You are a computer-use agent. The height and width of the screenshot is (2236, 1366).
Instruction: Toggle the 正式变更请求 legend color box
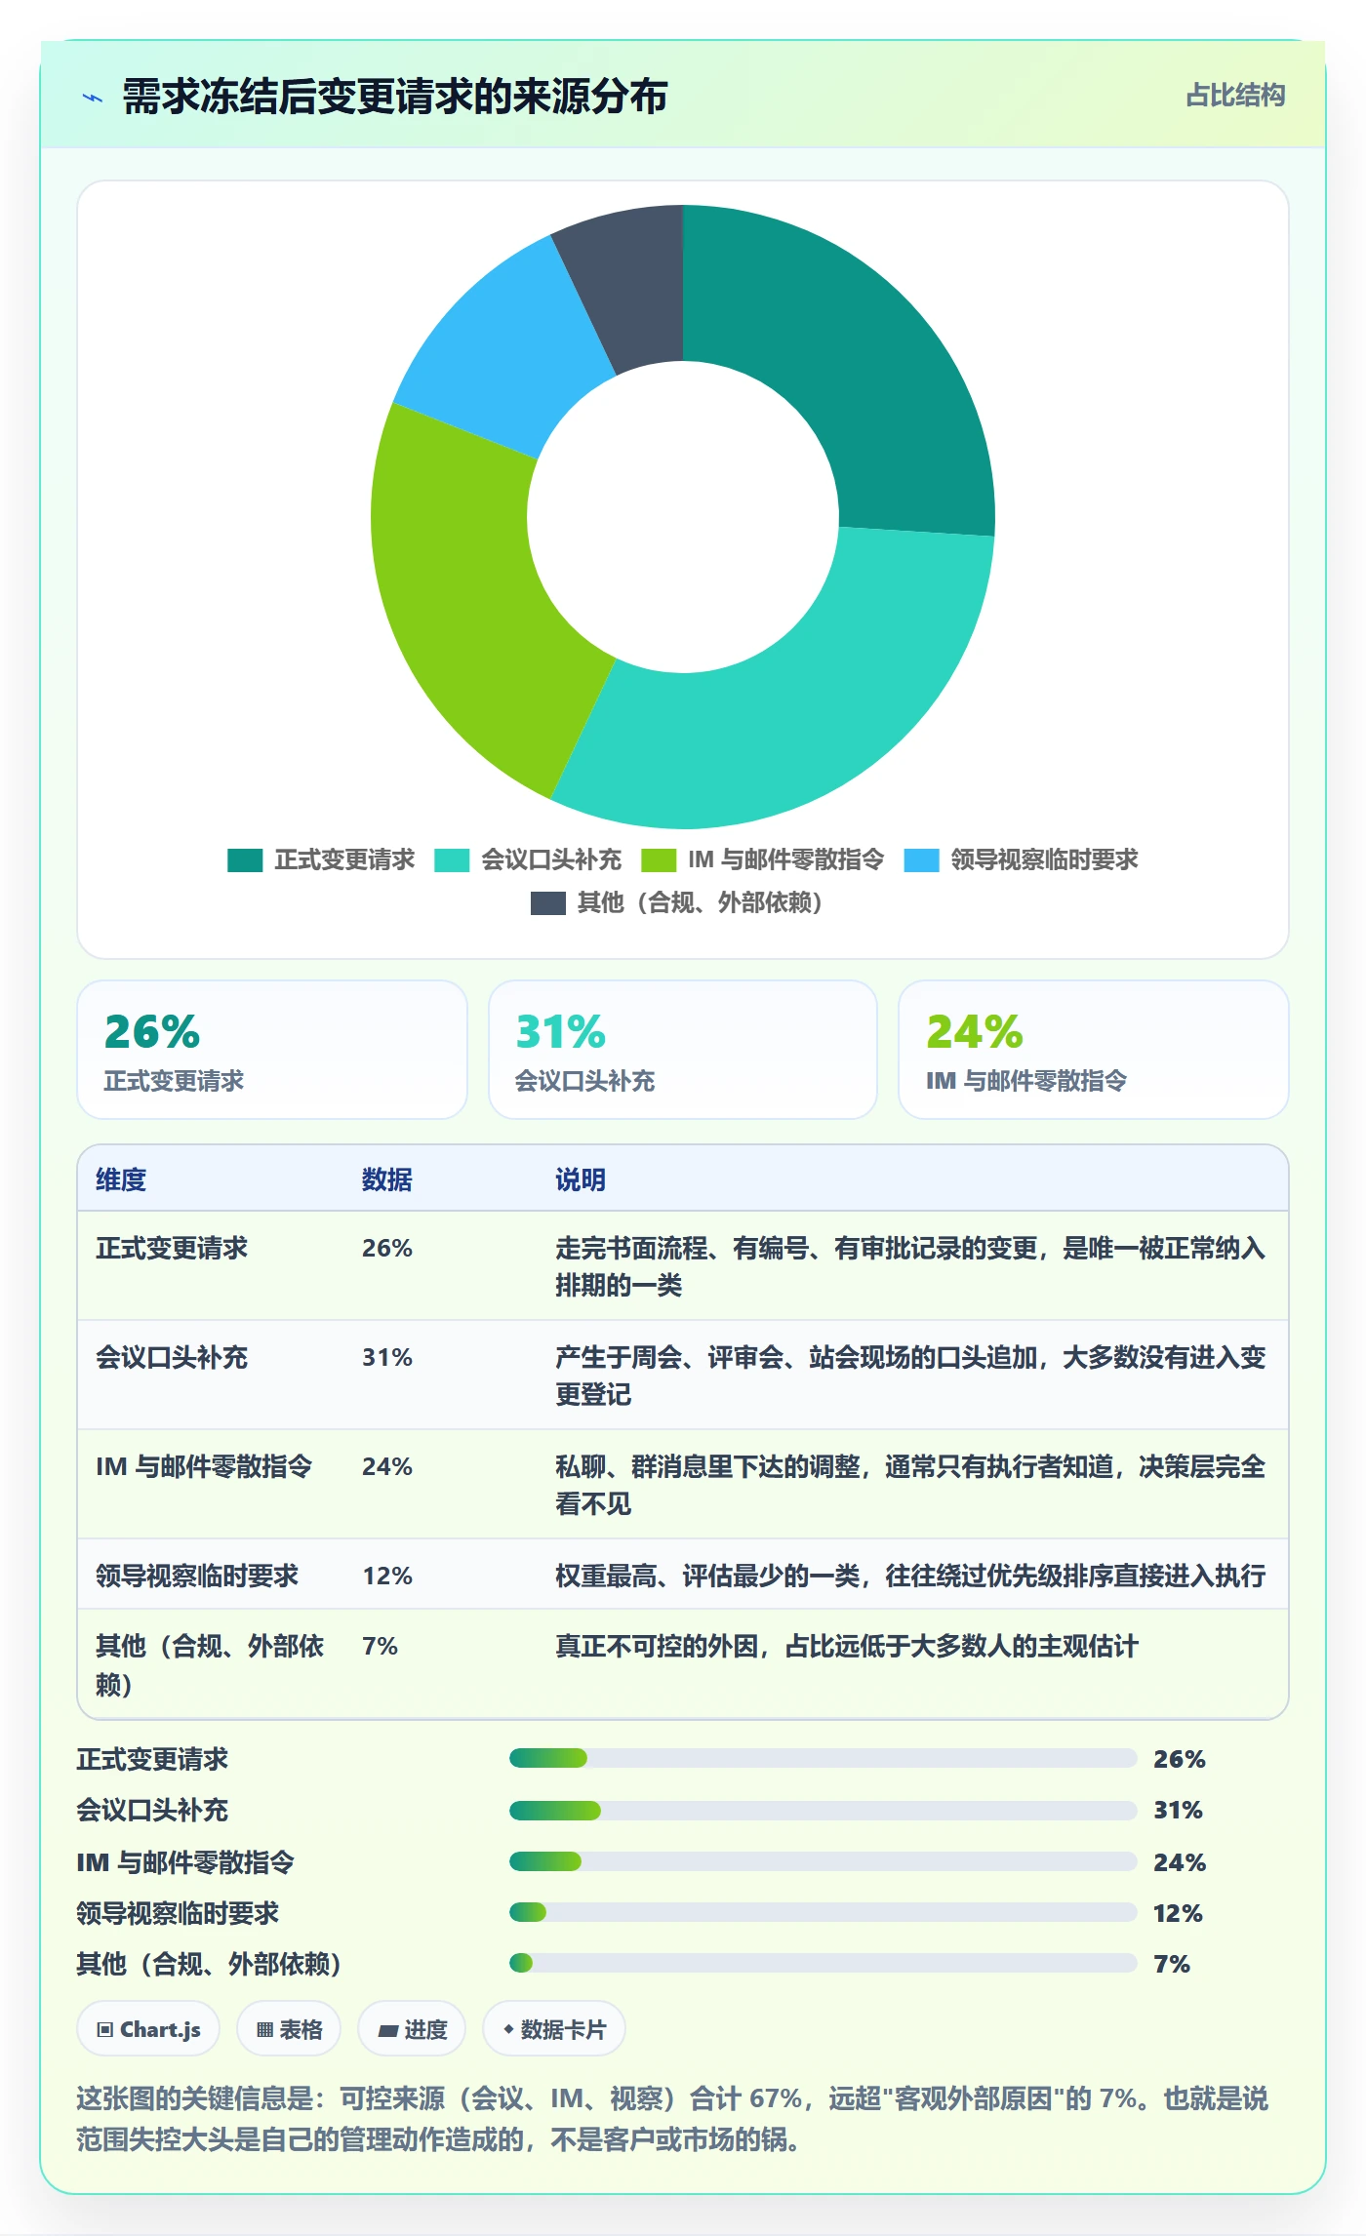(245, 859)
